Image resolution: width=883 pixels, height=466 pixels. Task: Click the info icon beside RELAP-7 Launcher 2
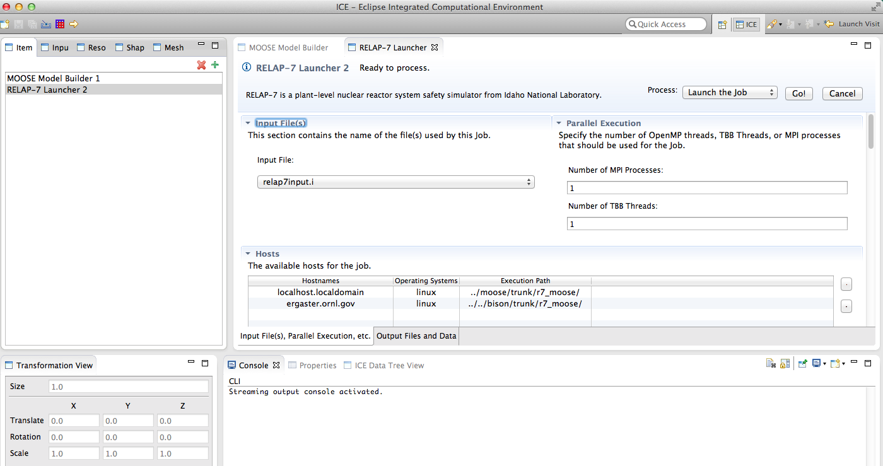click(247, 67)
